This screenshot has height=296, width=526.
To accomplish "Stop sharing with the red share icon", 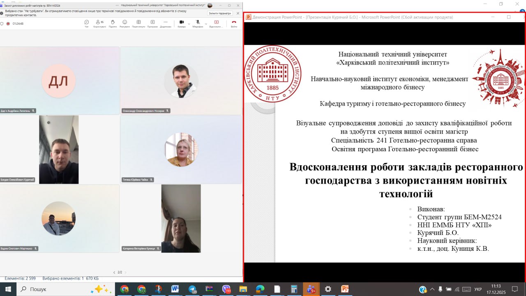I will tap(216, 23).
